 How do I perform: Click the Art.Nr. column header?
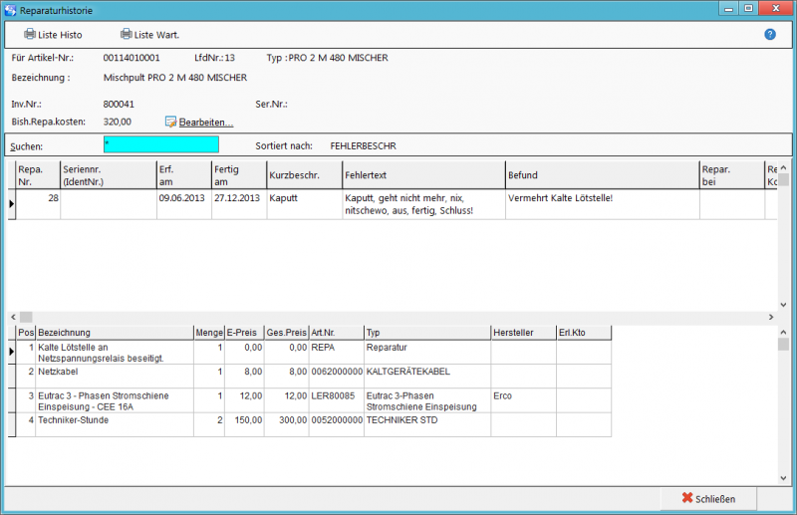pyautogui.click(x=336, y=333)
